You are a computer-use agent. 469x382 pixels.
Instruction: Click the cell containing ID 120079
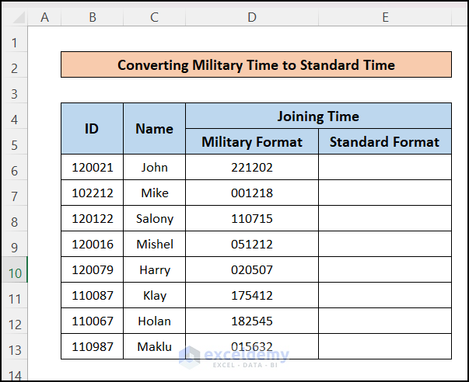[x=92, y=269]
